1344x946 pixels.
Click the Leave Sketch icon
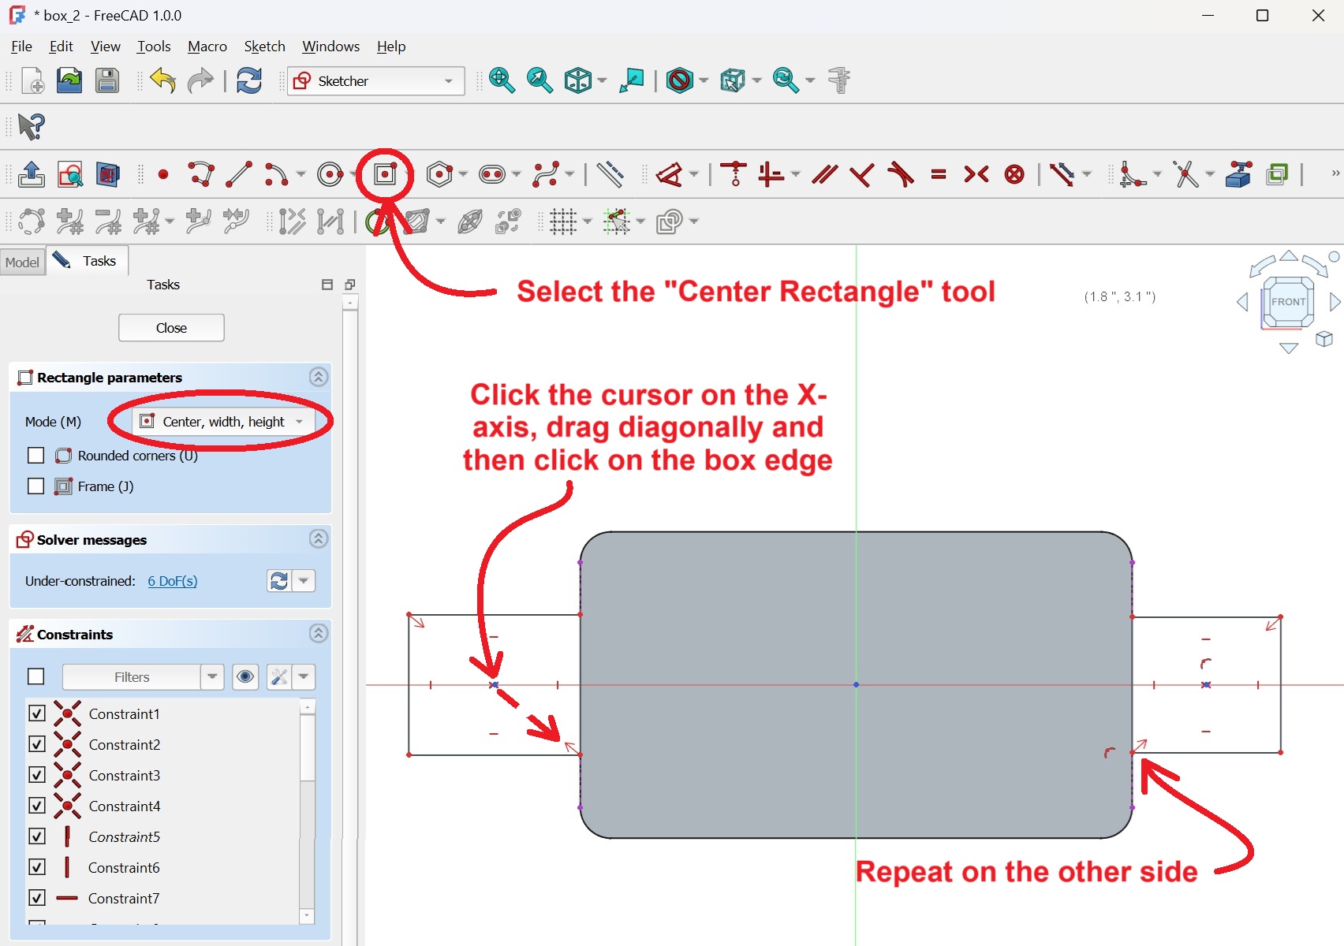32,174
